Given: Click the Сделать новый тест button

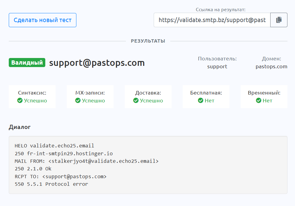Looking at the screenshot, I should pyautogui.click(x=43, y=20).
